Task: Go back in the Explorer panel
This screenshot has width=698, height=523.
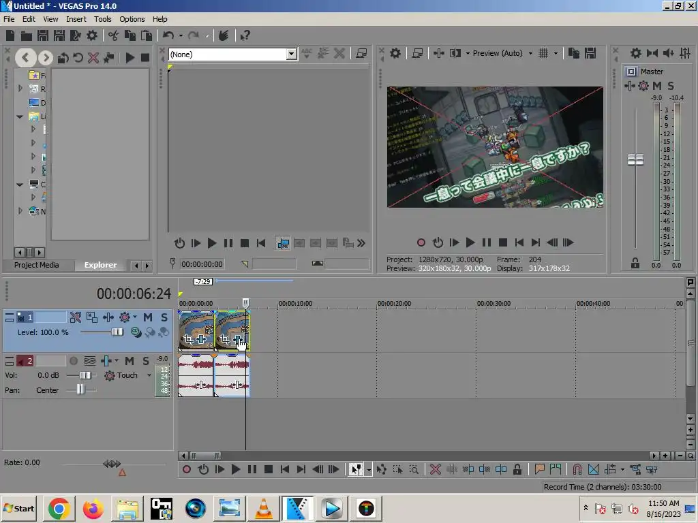Action: tap(25, 57)
